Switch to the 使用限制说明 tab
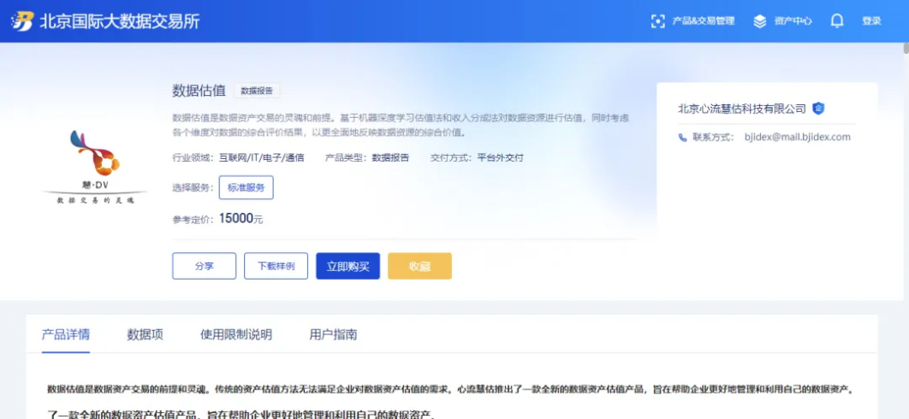This screenshot has width=909, height=419. [x=236, y=335]
